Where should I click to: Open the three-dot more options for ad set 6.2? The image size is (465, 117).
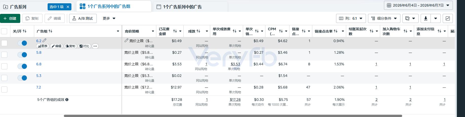pyautogui.click(x=95, y=46)
